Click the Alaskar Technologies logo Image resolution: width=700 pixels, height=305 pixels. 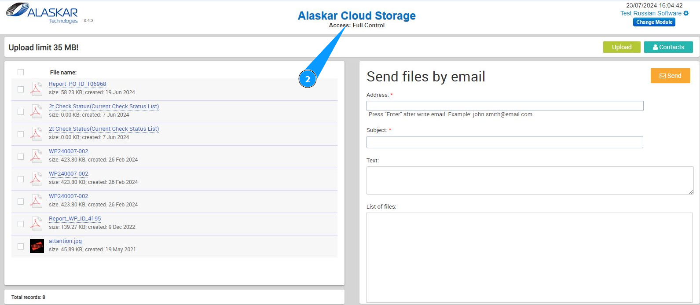coord(42,13)
